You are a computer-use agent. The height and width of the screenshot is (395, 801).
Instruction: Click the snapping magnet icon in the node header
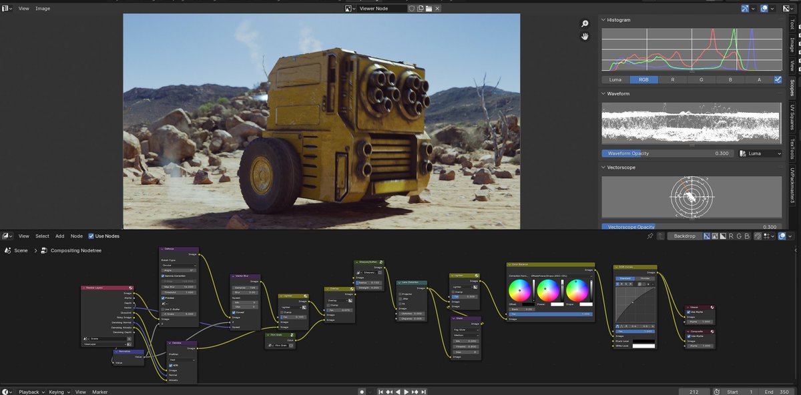coord(757,236)
